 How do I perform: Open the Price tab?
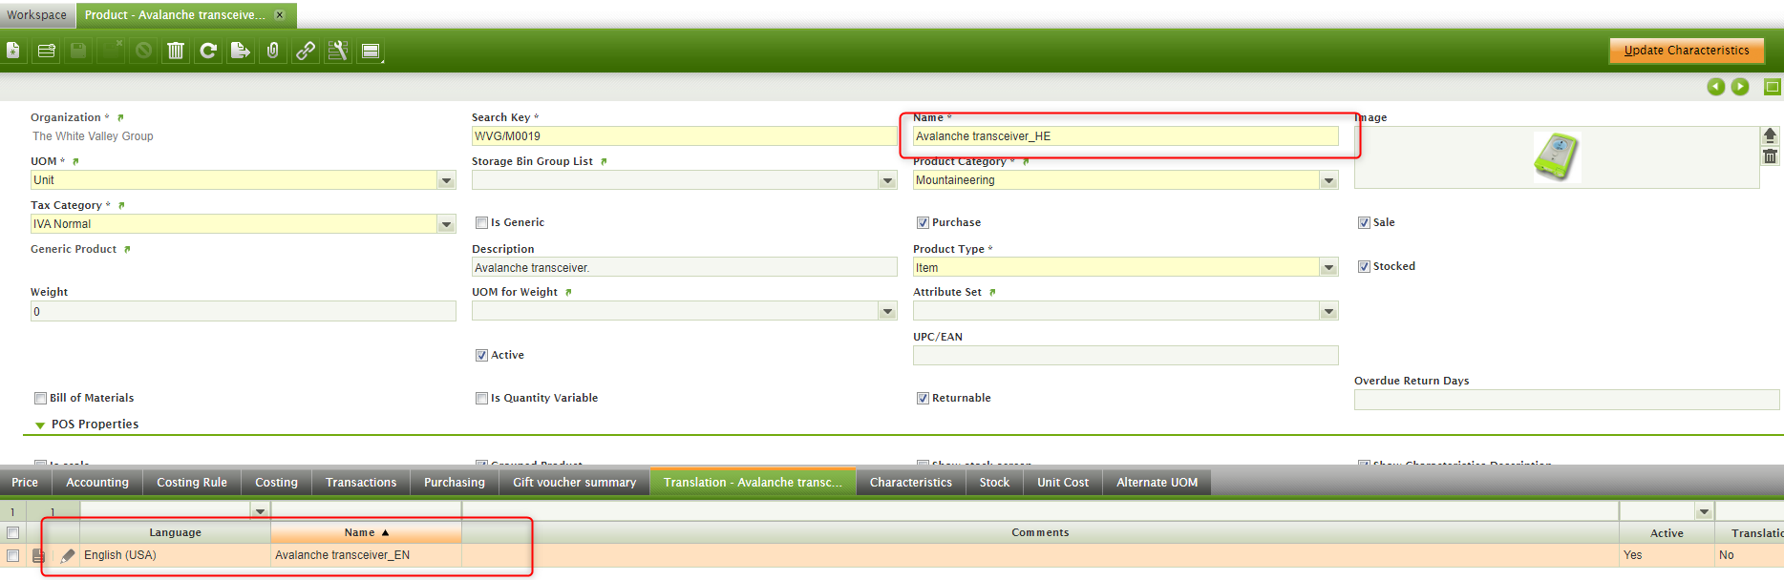click(x=25, y=483)
